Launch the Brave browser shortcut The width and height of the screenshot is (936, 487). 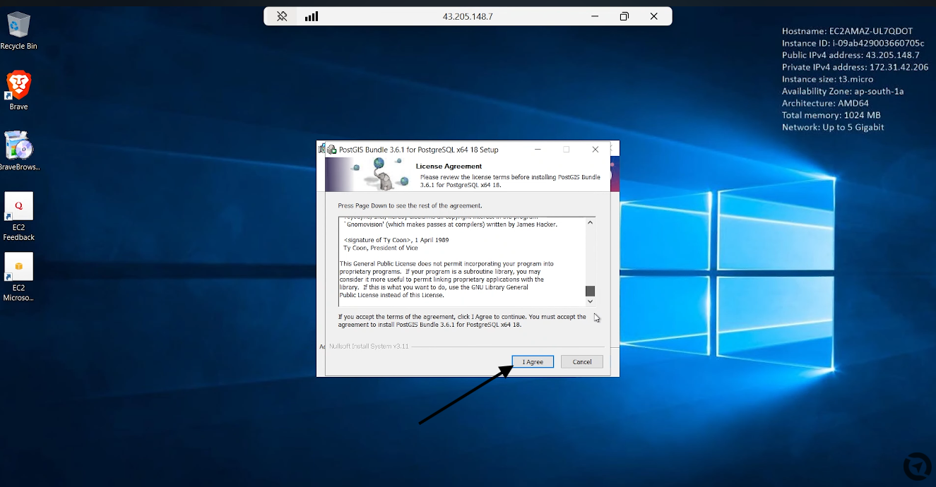18,90
